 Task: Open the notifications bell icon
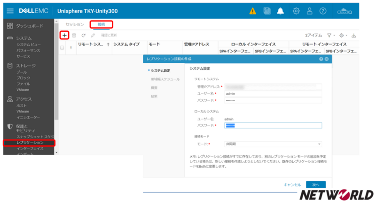tap(280, 11)
